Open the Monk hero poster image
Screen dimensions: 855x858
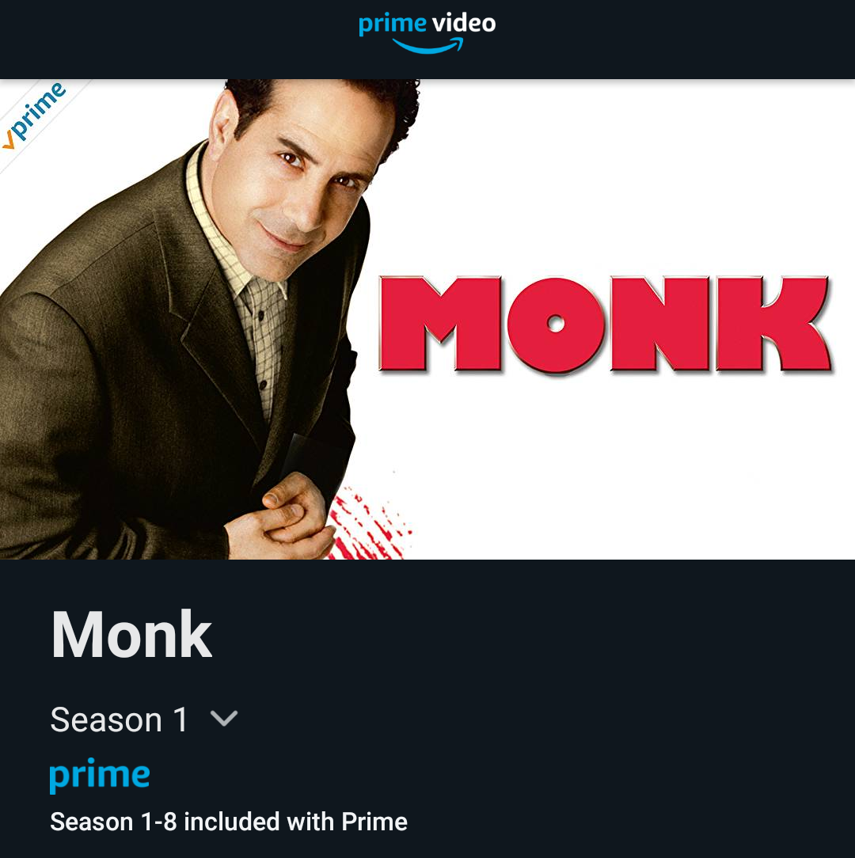click(427, 320)
